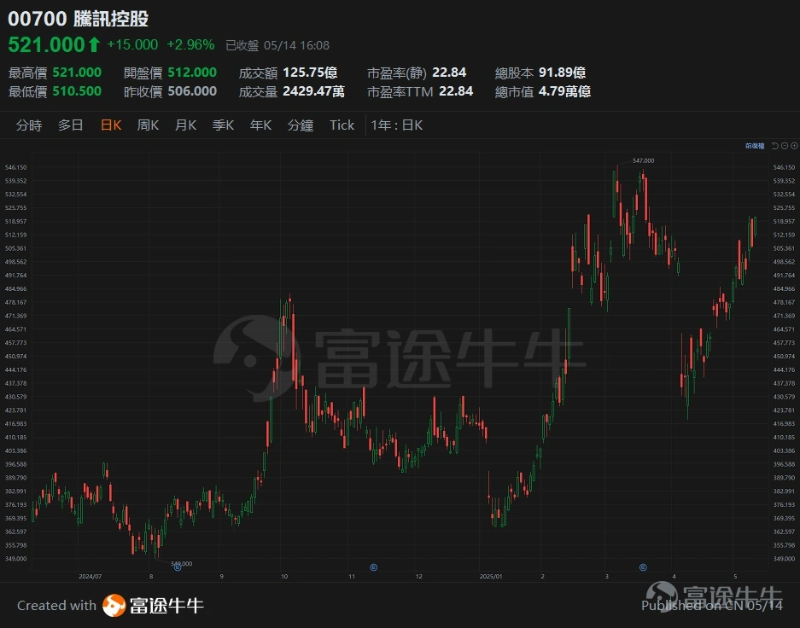
Task: Click the 最低價 value 510.500
Action: [77, 91]
